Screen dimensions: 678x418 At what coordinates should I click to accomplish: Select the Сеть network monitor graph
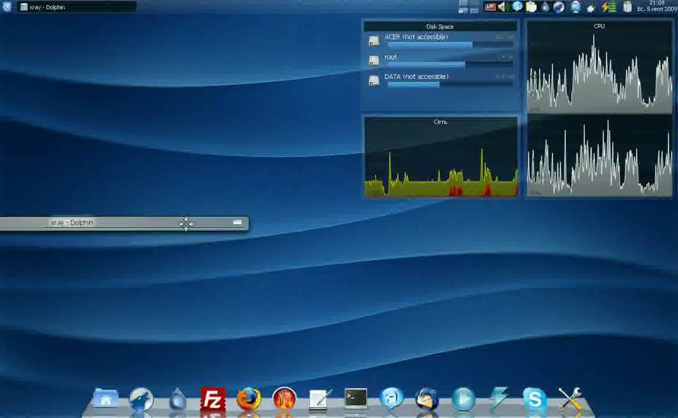point(441,157)
